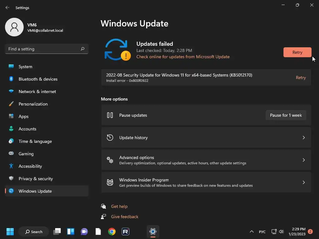Image resolution: width=319 pixels, height=239 pixels.
Task: Select Time & language in the sidebar
Action: [47, 141]
